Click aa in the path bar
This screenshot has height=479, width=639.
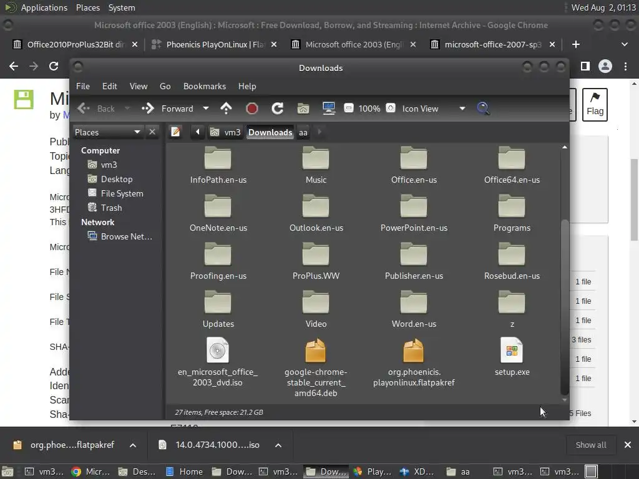[303, 132]
